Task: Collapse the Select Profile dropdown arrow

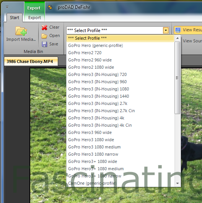Action: coord(166,30)
